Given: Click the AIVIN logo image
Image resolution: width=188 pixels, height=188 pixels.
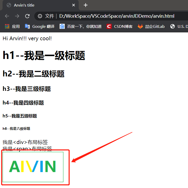Looking at the screenshot, I should tap(33, 167).
